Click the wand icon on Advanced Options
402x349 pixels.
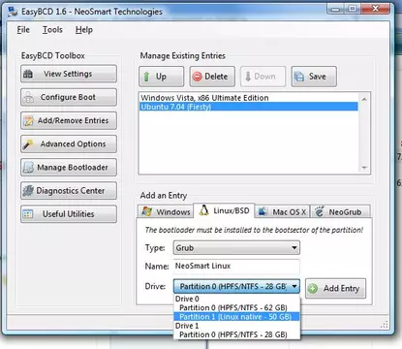[28, 144]
